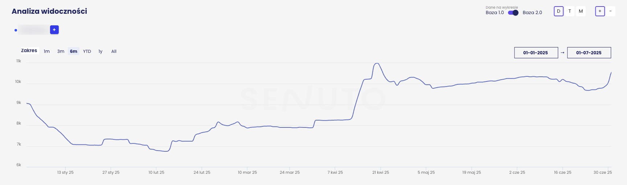Click the Baza 2.0 label
This screenshot has height=185, width=627.
tap(532, 13)
